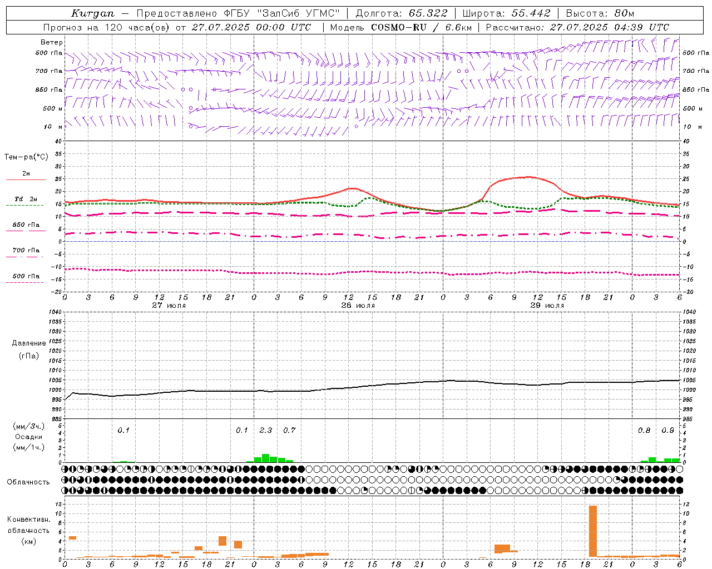
Task: Click the Давление panel label
Action: click(x=29, y=343)
